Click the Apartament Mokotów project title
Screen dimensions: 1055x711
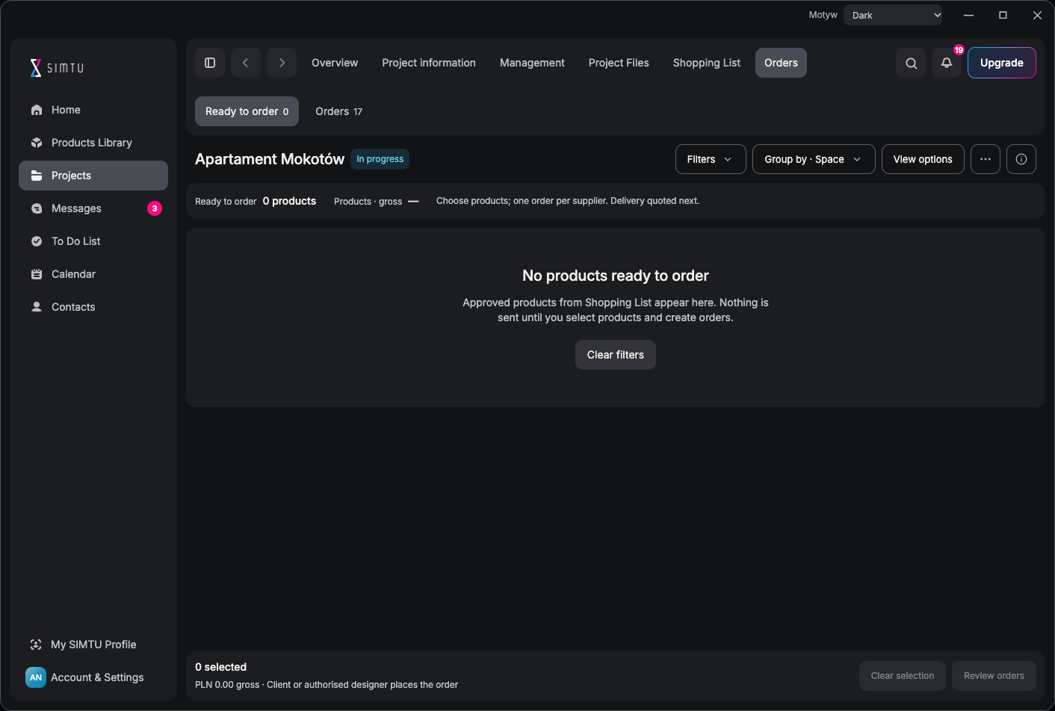click(270, 159)
